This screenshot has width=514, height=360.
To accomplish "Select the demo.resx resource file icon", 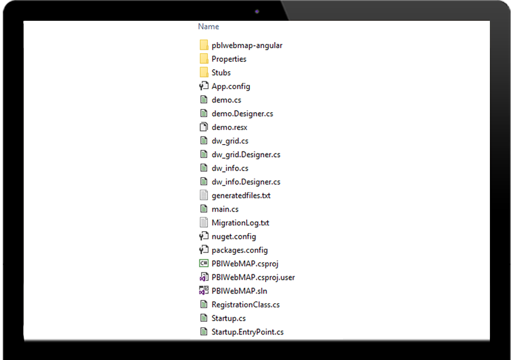I will 204,127.
